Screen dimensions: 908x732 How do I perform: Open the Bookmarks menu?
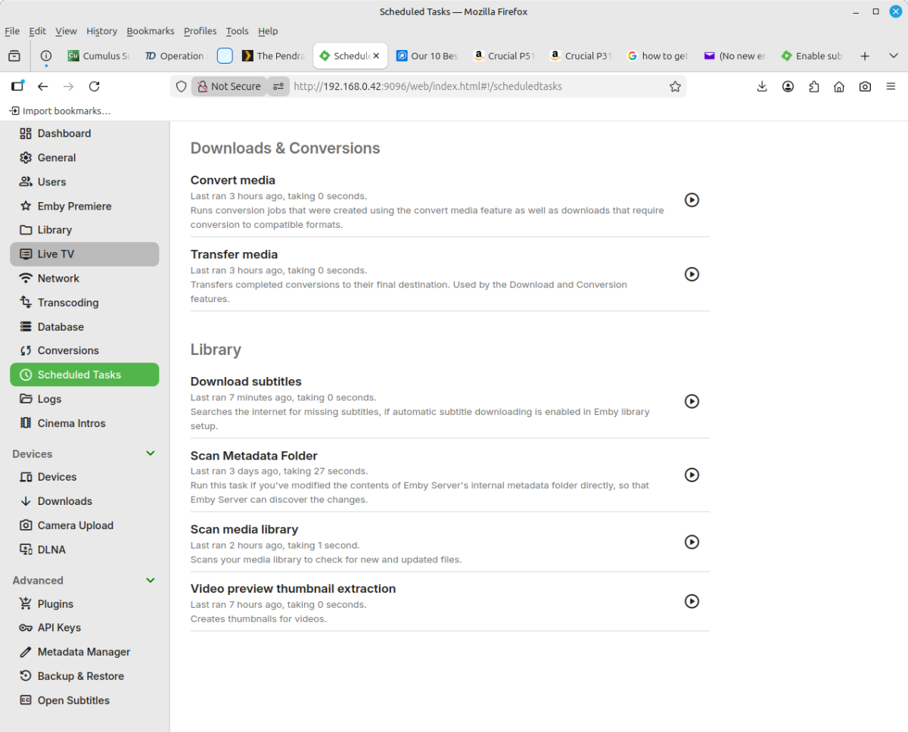click(150, 31)
